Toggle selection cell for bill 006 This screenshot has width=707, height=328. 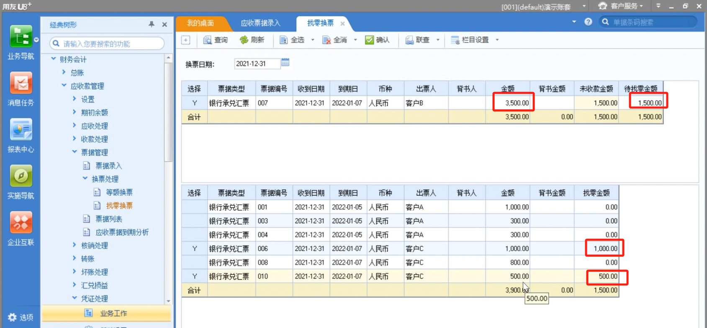pyautogui.click(x=194, y=249)
